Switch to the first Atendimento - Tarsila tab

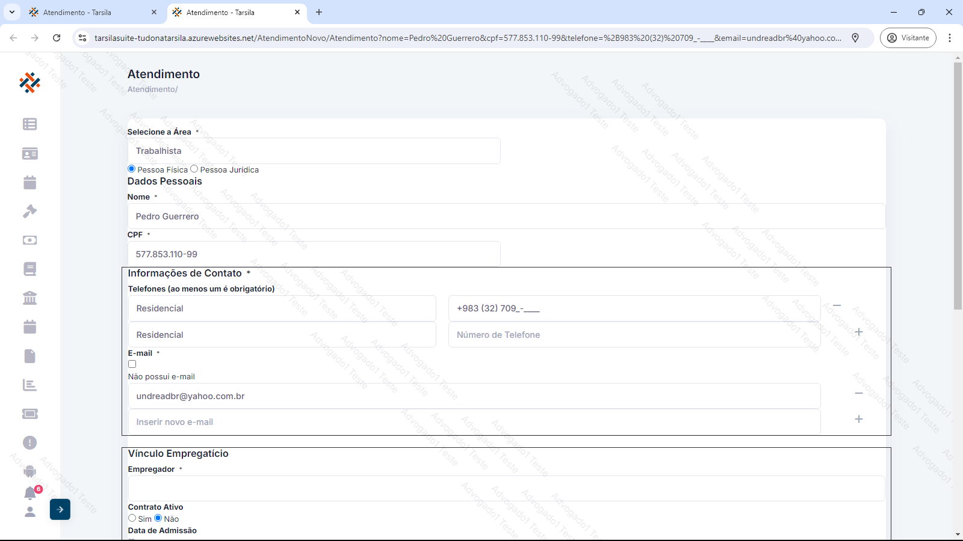[90, 12]
